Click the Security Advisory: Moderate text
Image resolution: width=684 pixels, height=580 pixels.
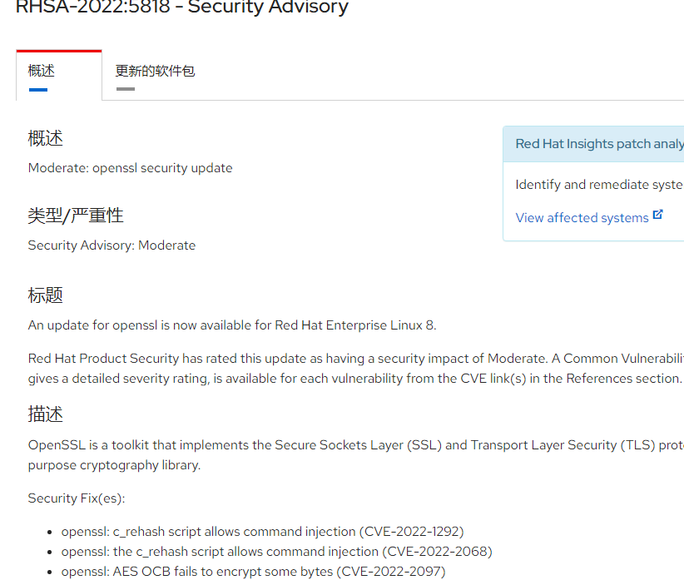(112, 245)
